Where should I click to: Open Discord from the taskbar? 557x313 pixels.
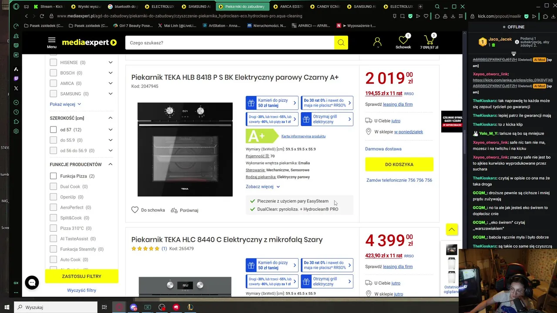[x=134, y=307]
